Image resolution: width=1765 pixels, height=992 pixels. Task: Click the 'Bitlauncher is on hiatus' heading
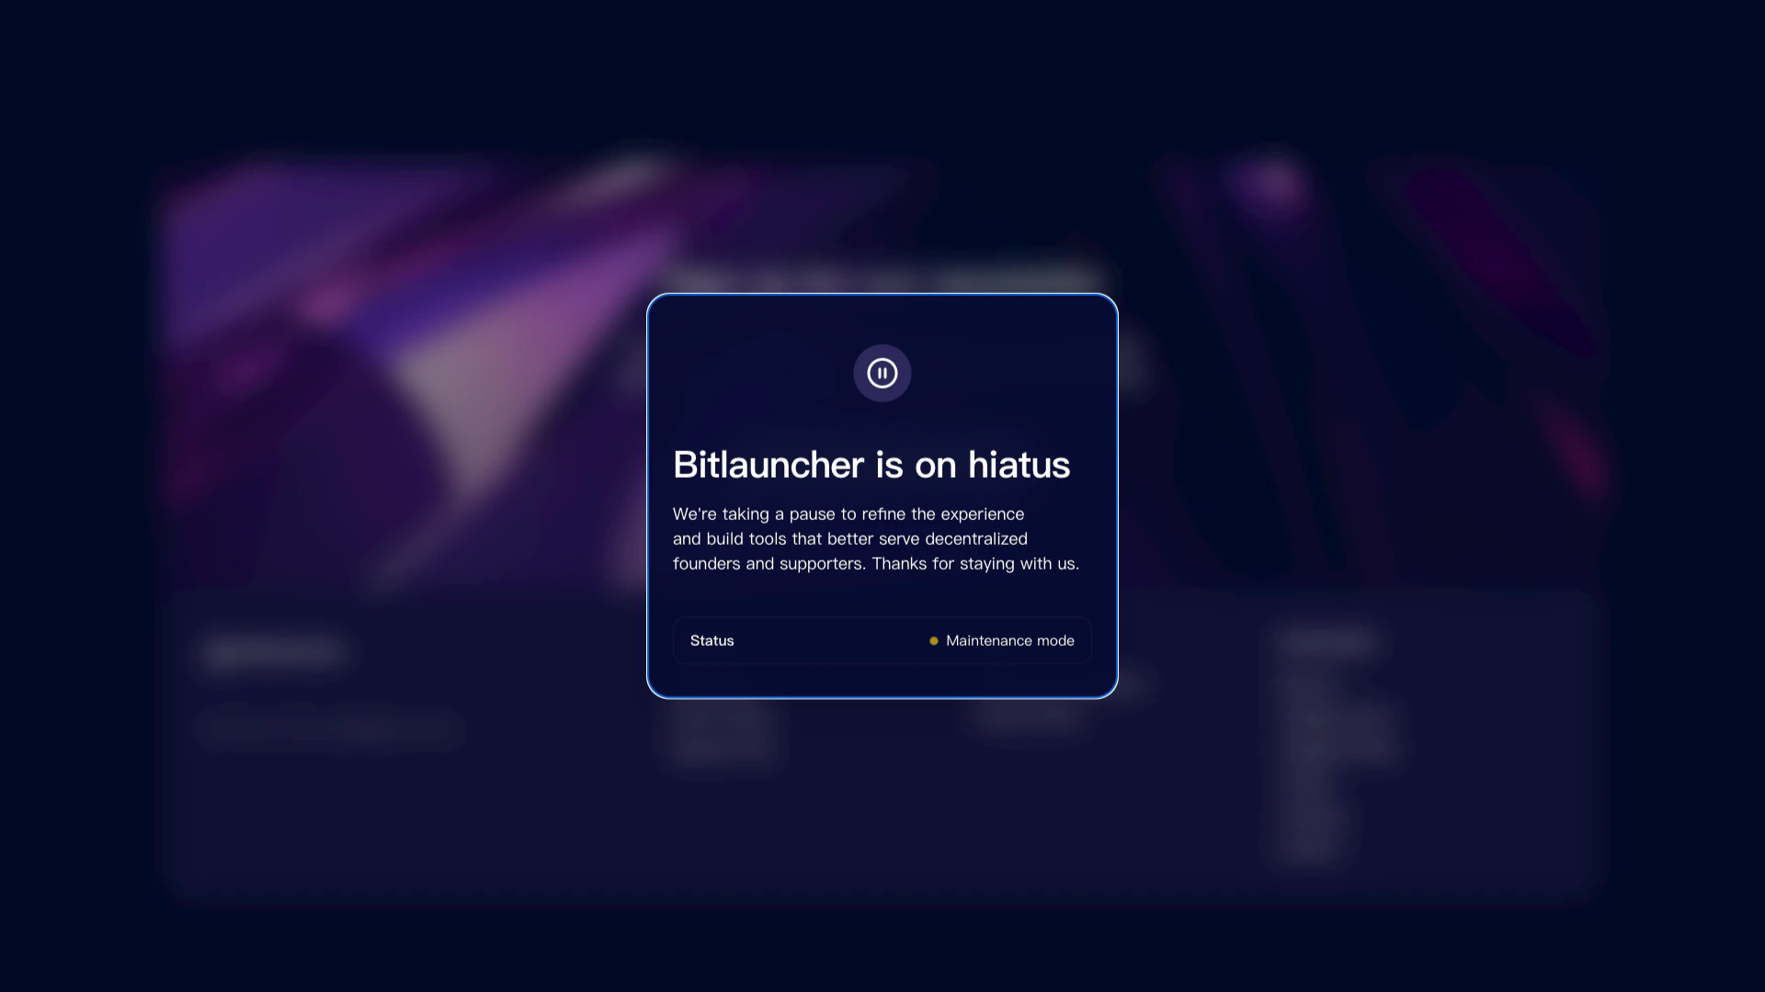coord(871,465)
